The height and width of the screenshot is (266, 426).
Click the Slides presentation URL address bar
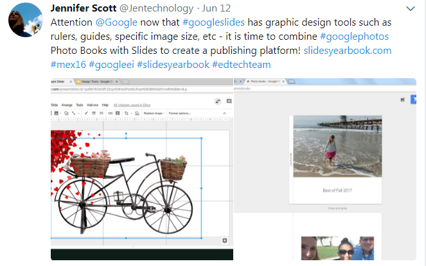click(141, 89)
